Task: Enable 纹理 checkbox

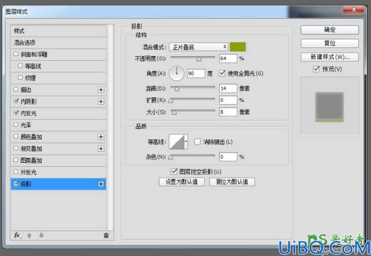Action: click(20, 78)
